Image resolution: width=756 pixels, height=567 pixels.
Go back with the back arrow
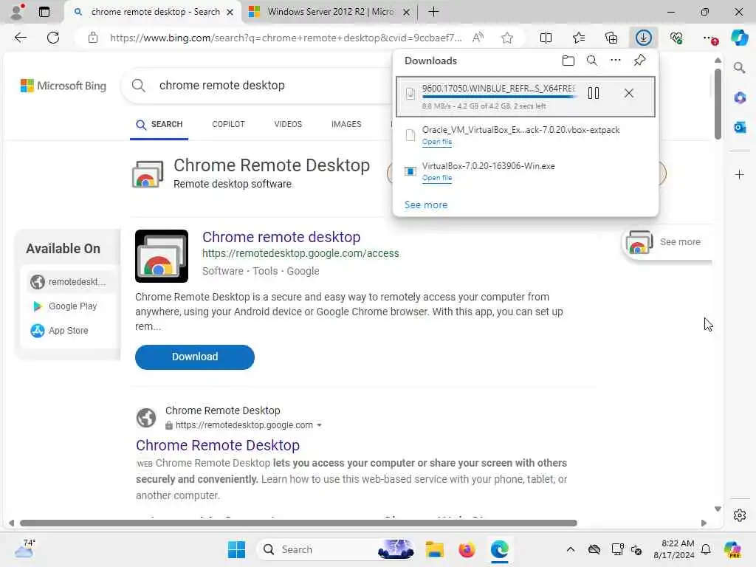point(20,38)
